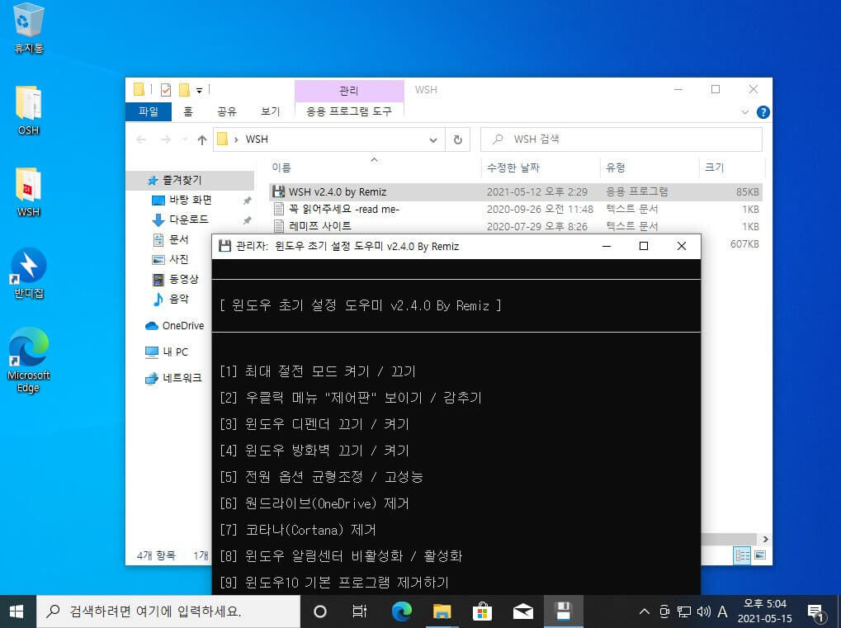Expand the address bar history dropdown
841x628 pixels.
point(432,140)
